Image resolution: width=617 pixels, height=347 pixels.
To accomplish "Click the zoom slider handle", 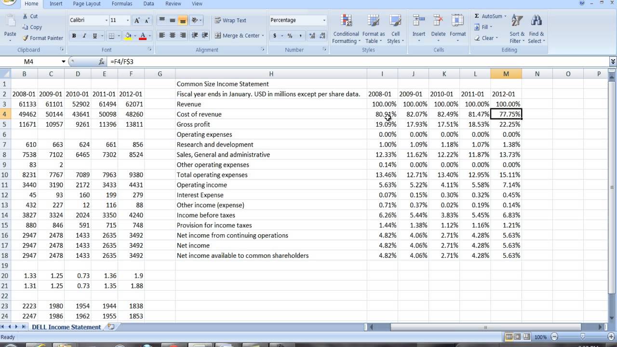I will (x=582, y=337).
